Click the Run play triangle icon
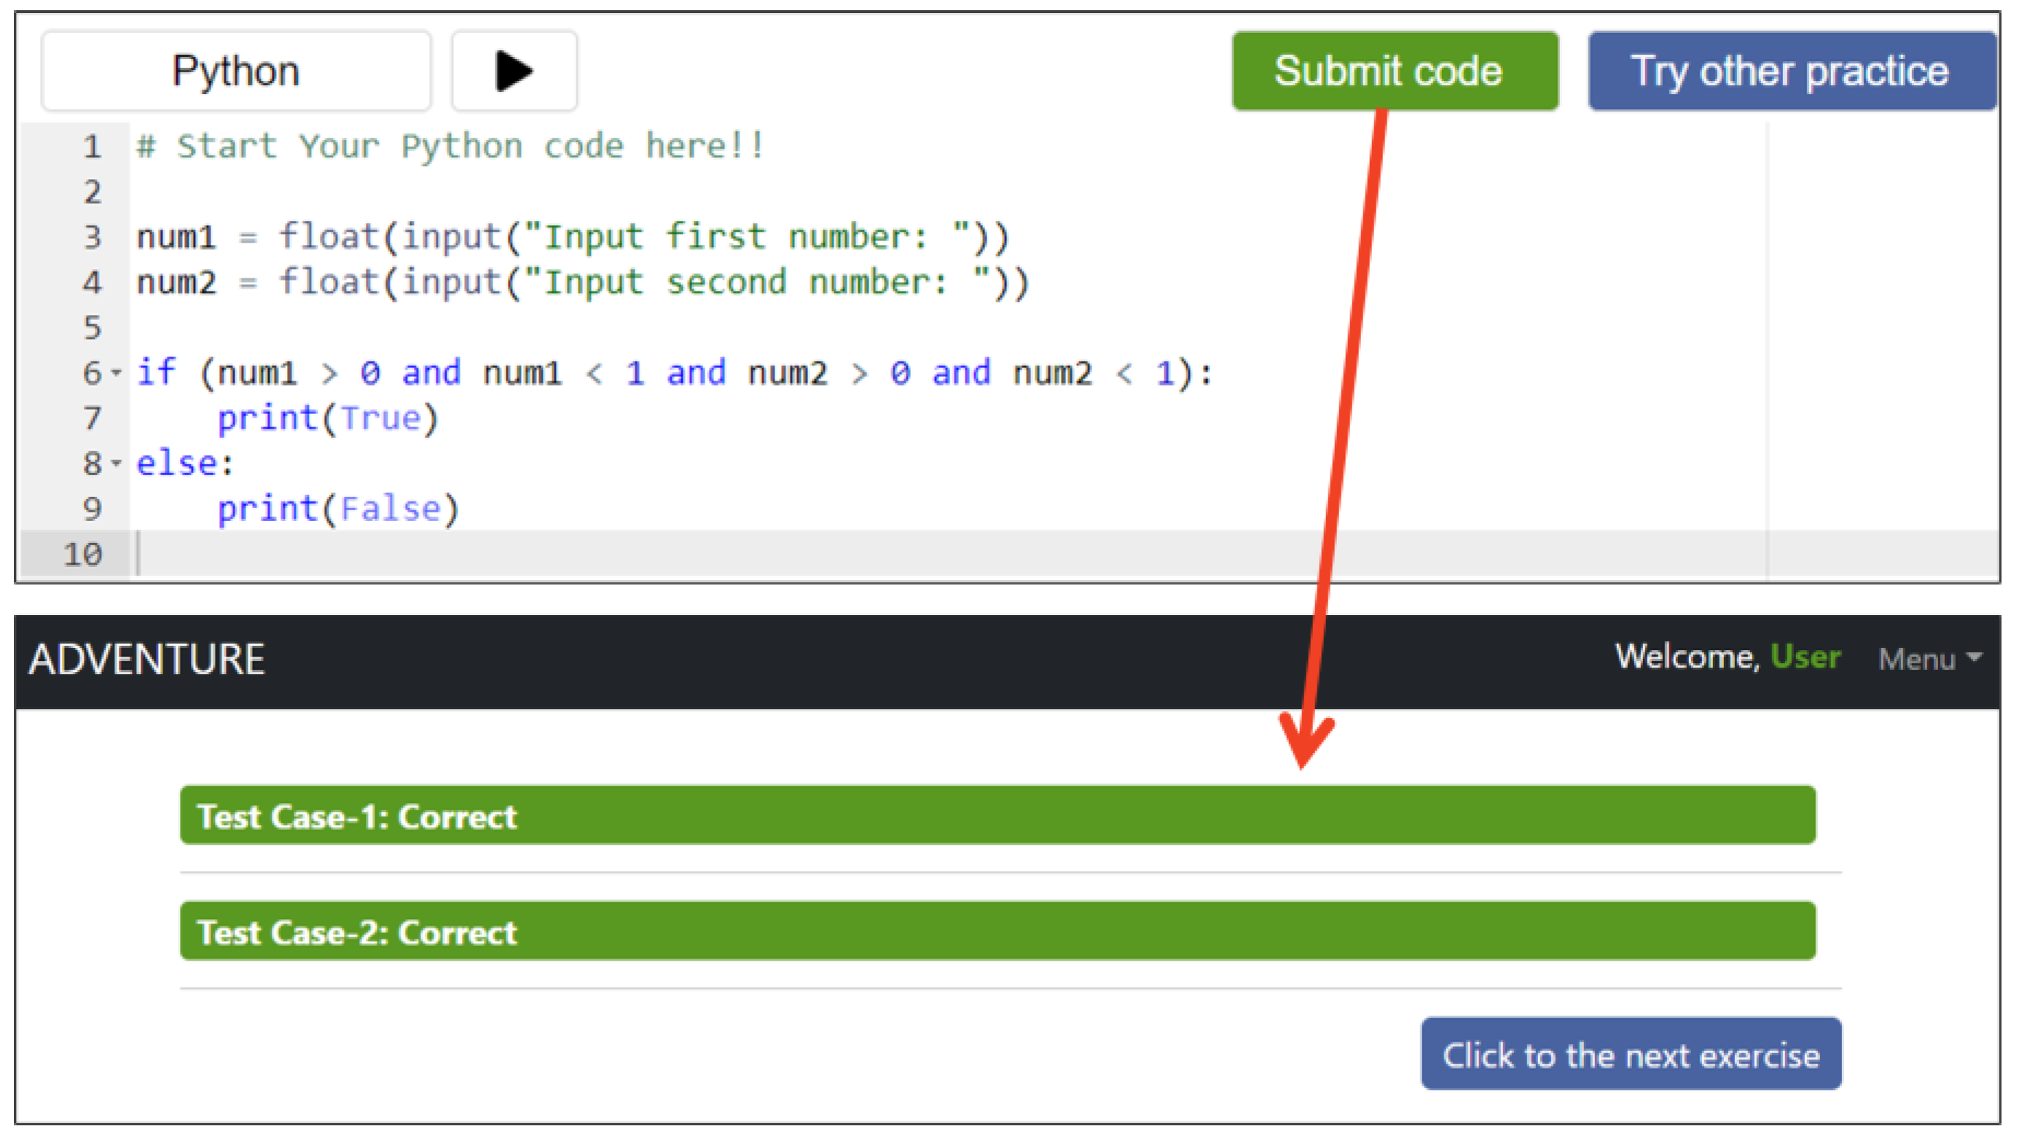The image size is (2019, 1145). click(x=514, y=71)
